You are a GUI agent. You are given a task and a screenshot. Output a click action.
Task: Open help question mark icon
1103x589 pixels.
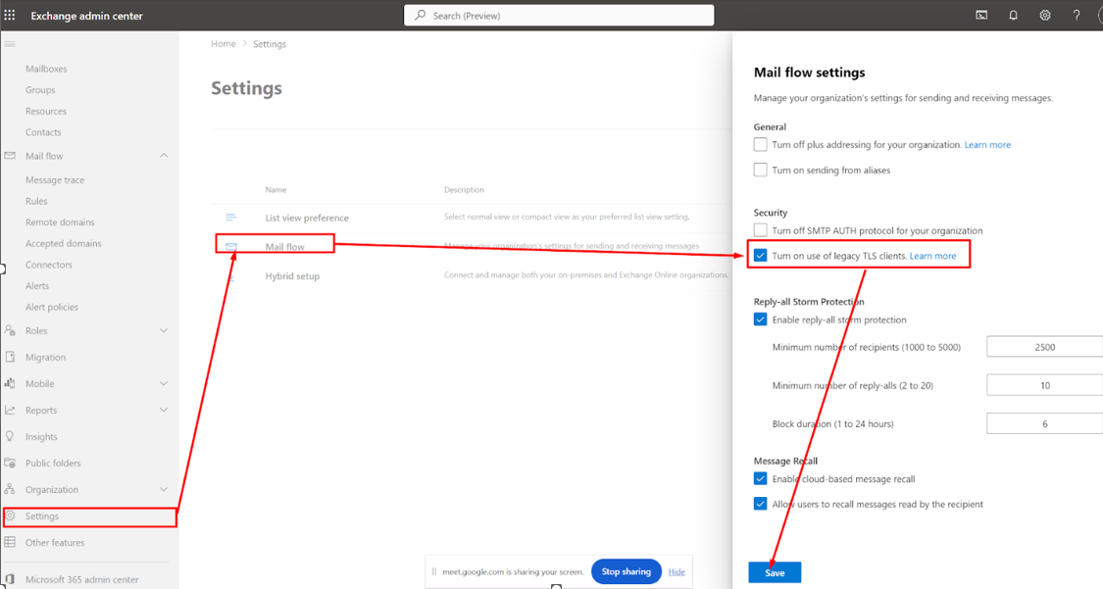tap(1077, 15)
